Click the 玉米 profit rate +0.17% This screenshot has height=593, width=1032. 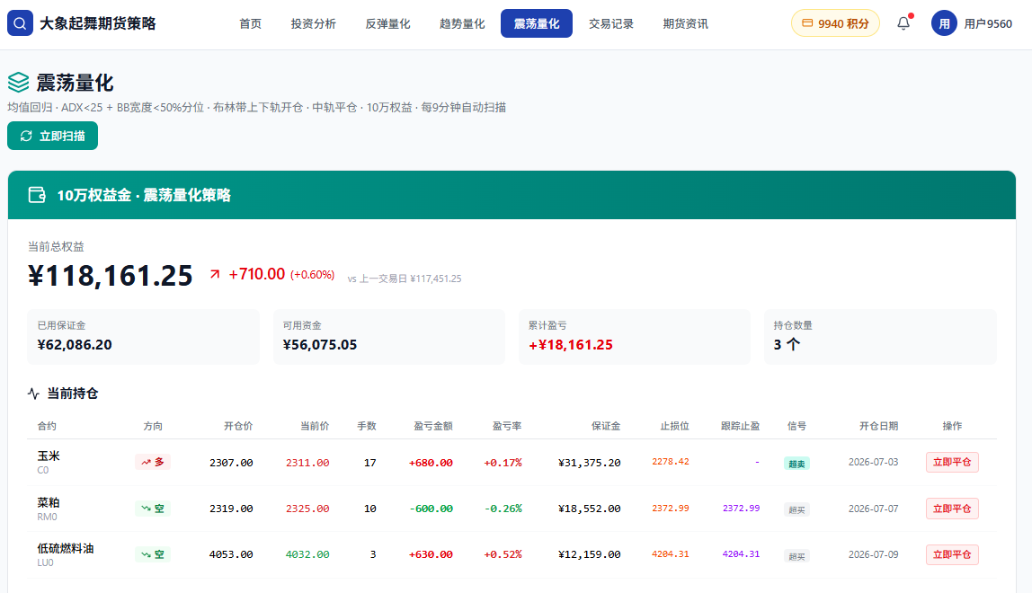[503, 463]
